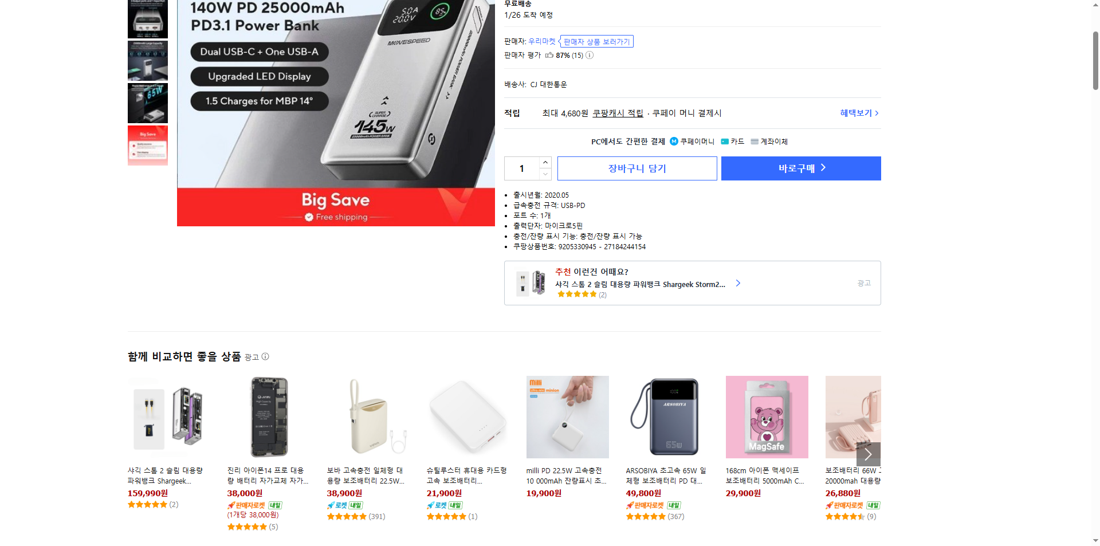Click the thumbs-up seller rating icon
1100x546 pixels.
click(x=549, y=56)
